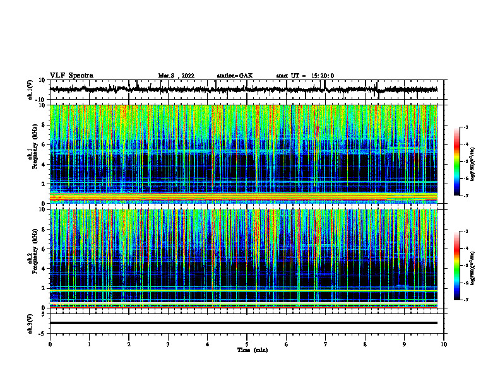Click the "-3" label on ch.1 colorbar

[465, 127]
